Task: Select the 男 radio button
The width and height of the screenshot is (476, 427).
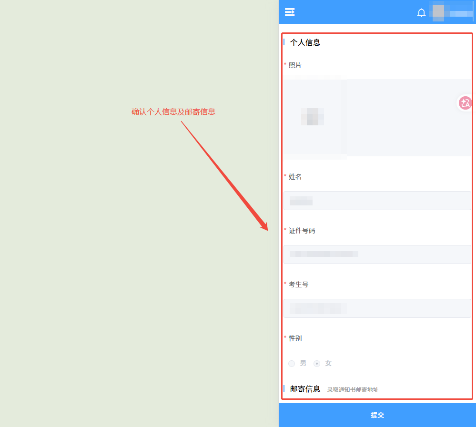Action: click(x=292, y=364)
